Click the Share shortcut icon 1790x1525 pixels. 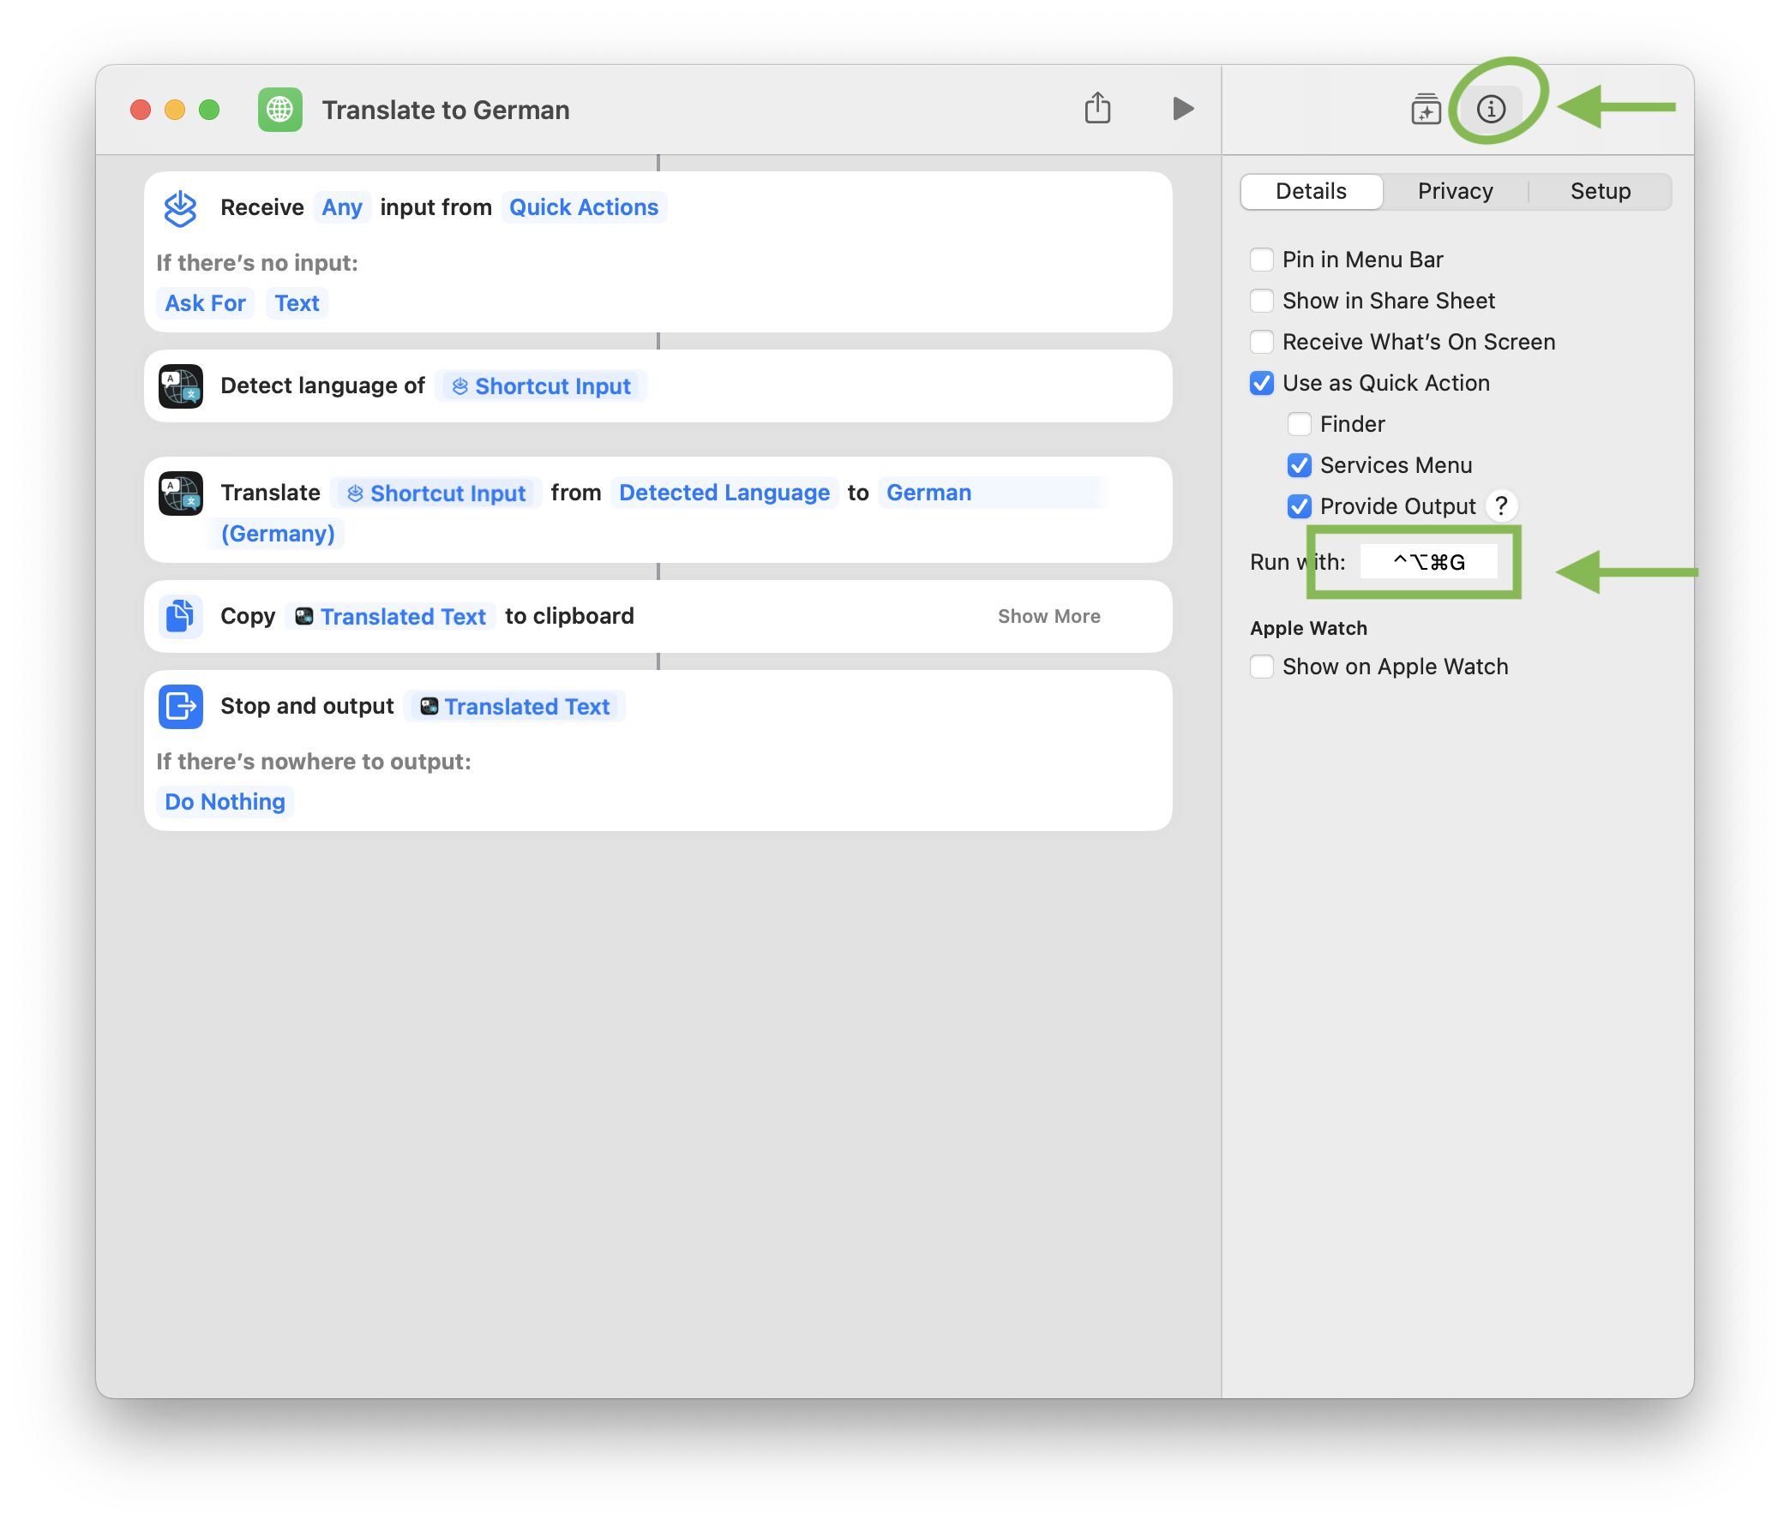tap(1097, 109)
